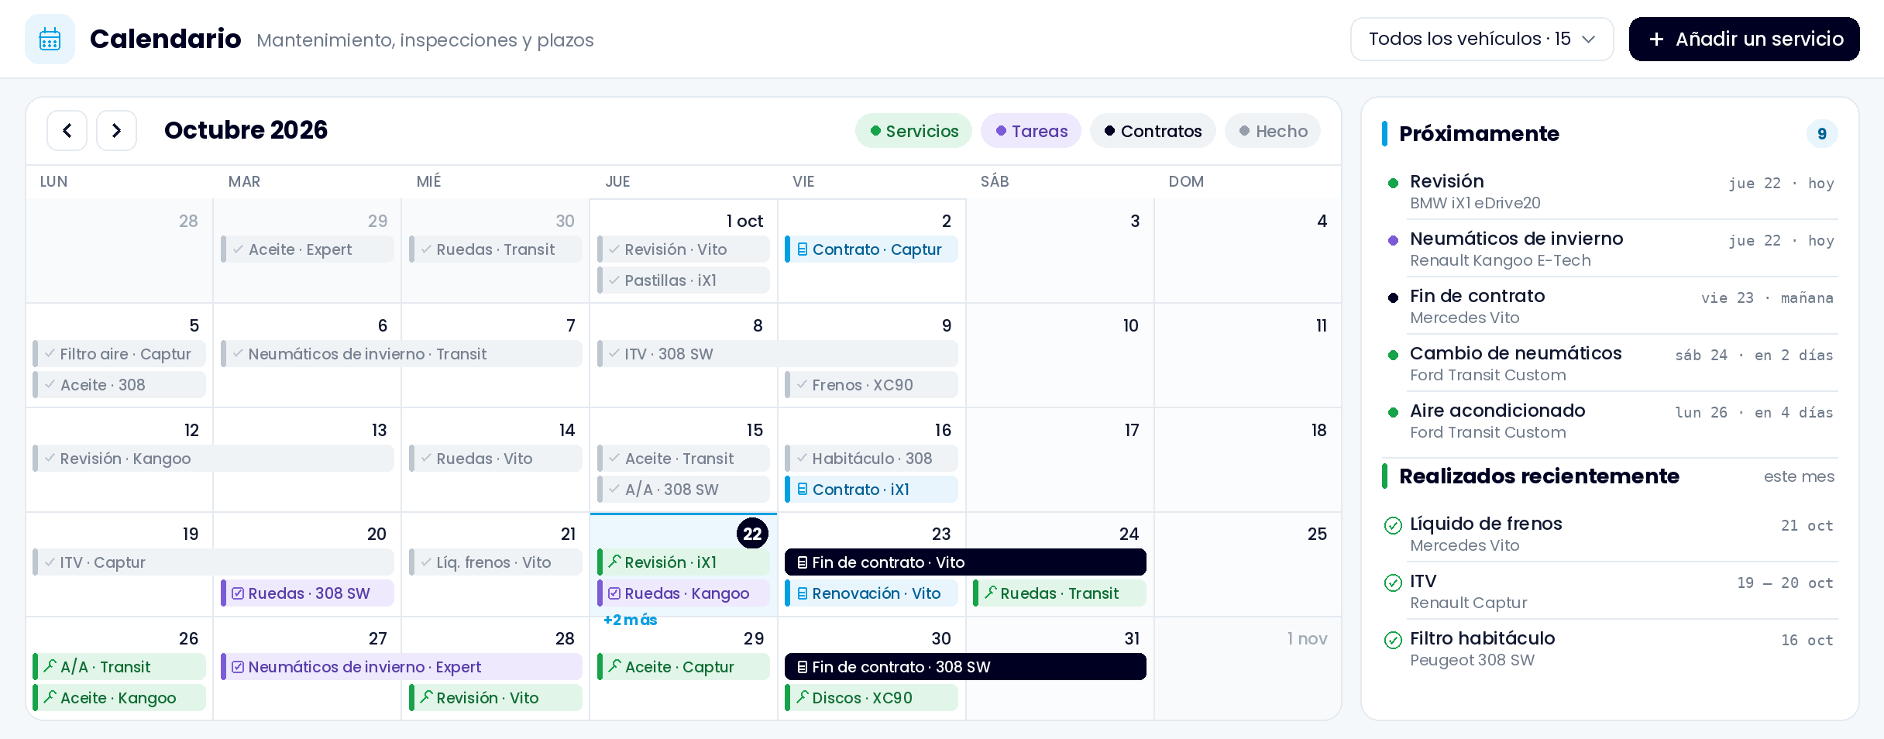Toggle the Contratos filter chip
1884x739 pixels.
tap(1153, 131)
